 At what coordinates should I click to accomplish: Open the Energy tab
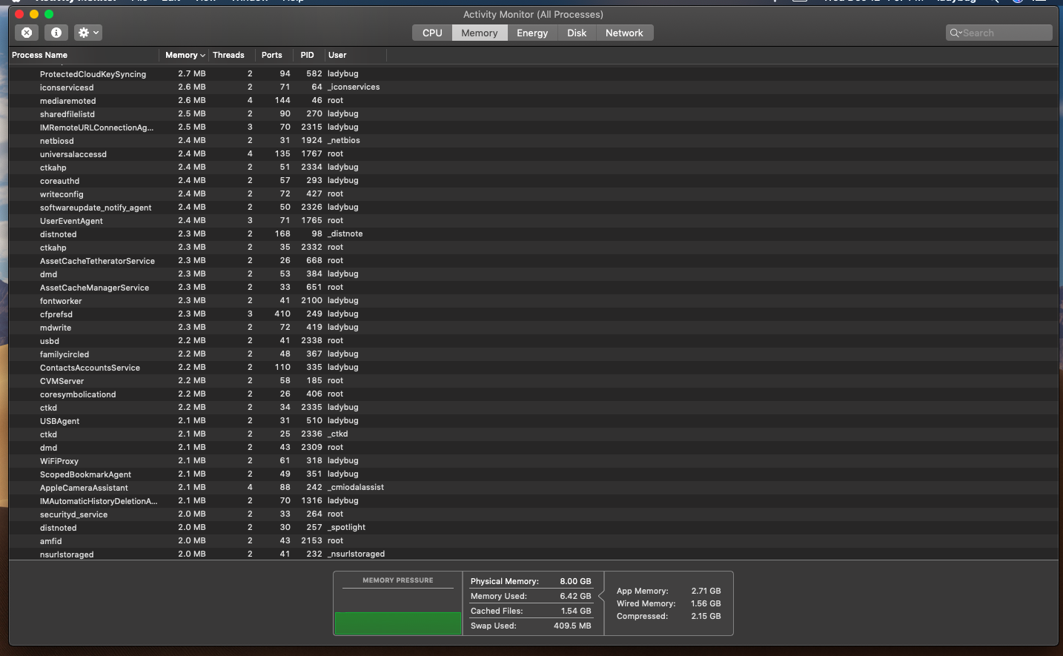tap(532, 33)
